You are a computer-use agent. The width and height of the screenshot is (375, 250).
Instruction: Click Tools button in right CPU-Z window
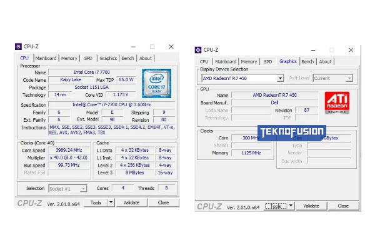point(276,206)
